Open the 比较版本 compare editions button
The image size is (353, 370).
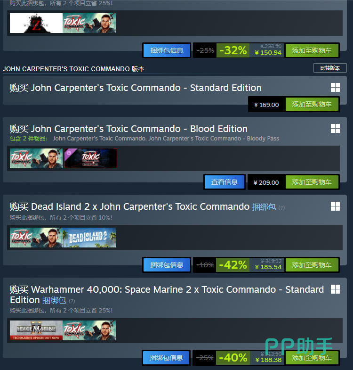click(x=330, y=68)
